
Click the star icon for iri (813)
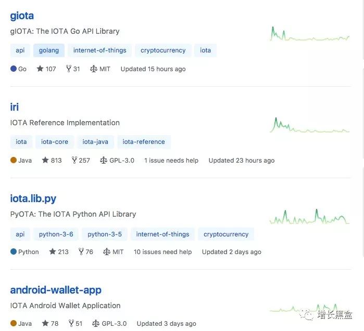click(x=45, y=160)
